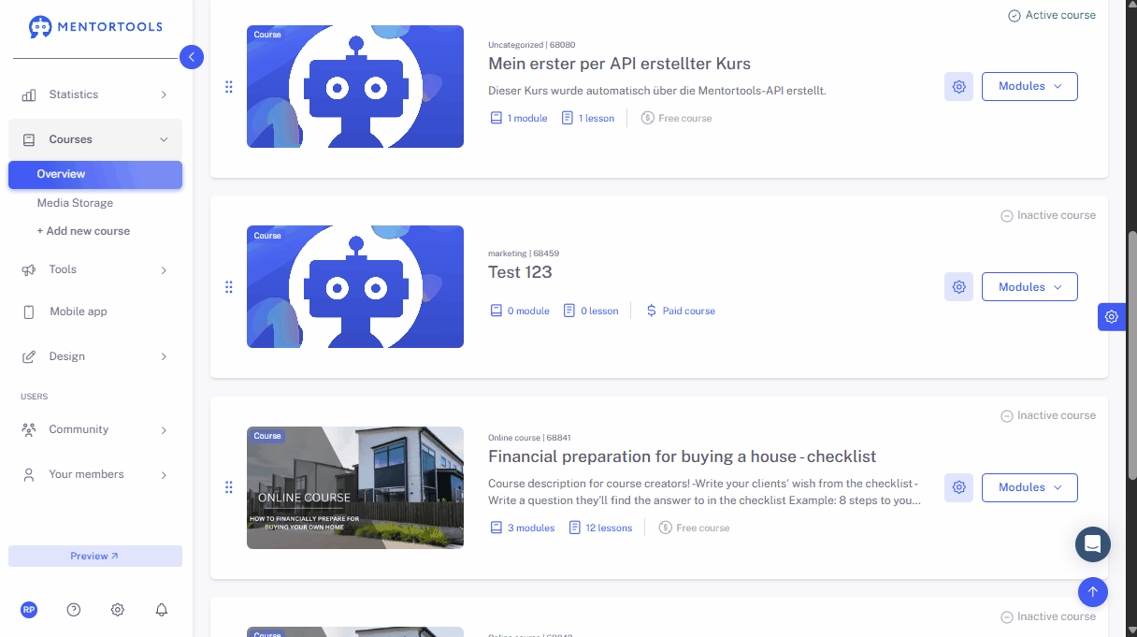Expand the Statistics menu chevron

point(164,94)
